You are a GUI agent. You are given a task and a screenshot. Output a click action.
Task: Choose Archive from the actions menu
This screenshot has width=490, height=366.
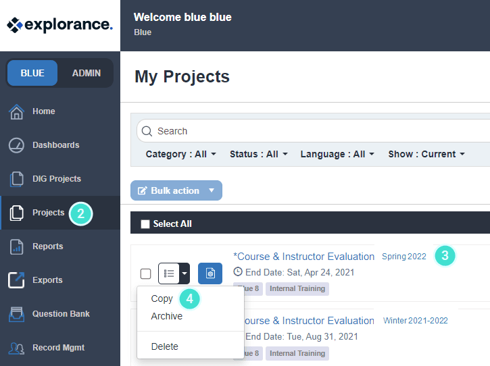(x=166, y=316)
